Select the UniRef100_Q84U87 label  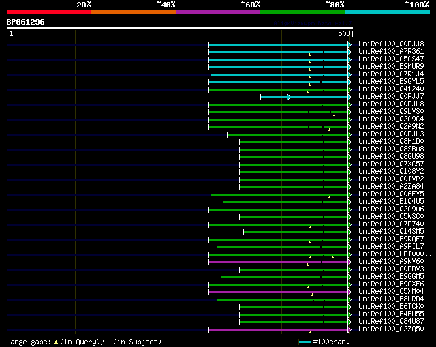tap(391, 322)
